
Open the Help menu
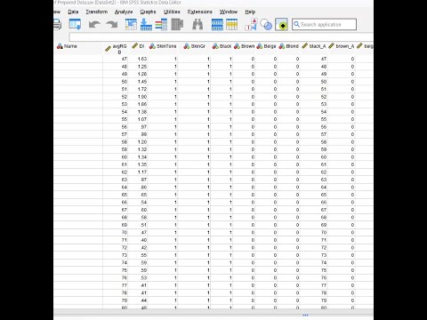click(x=250, y=12)
